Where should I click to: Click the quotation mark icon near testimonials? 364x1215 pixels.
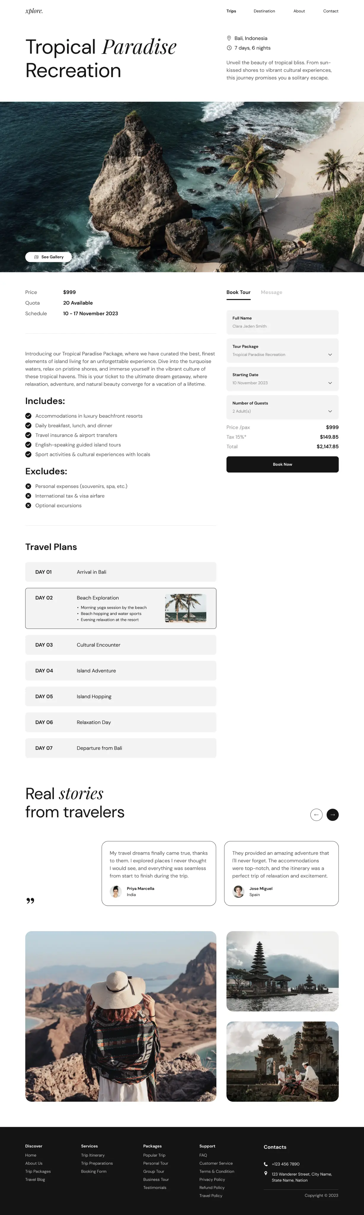point(30,901)
